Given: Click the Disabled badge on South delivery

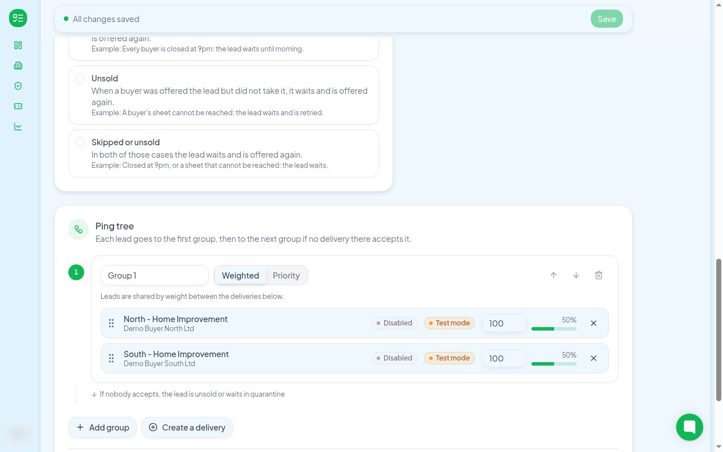Looking at the screenshot, I should coord(394,358).
